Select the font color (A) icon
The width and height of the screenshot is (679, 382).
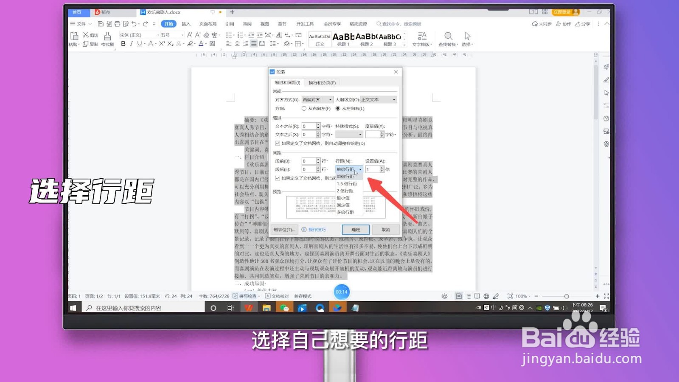(x=201, y=43)
